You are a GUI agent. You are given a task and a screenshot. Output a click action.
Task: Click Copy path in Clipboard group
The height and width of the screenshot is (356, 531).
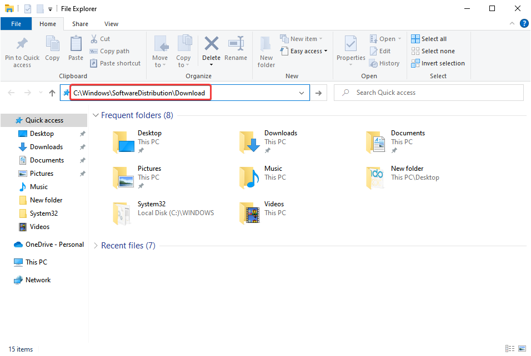109,51
